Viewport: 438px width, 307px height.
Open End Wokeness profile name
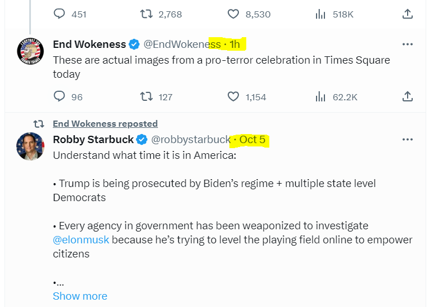pos(89,44)
